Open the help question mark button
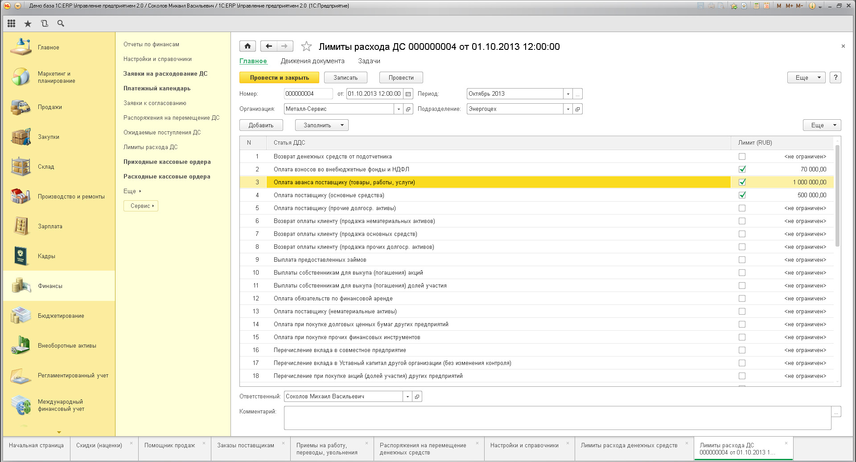This screenshot has width=856, height=462. point(835,77)
